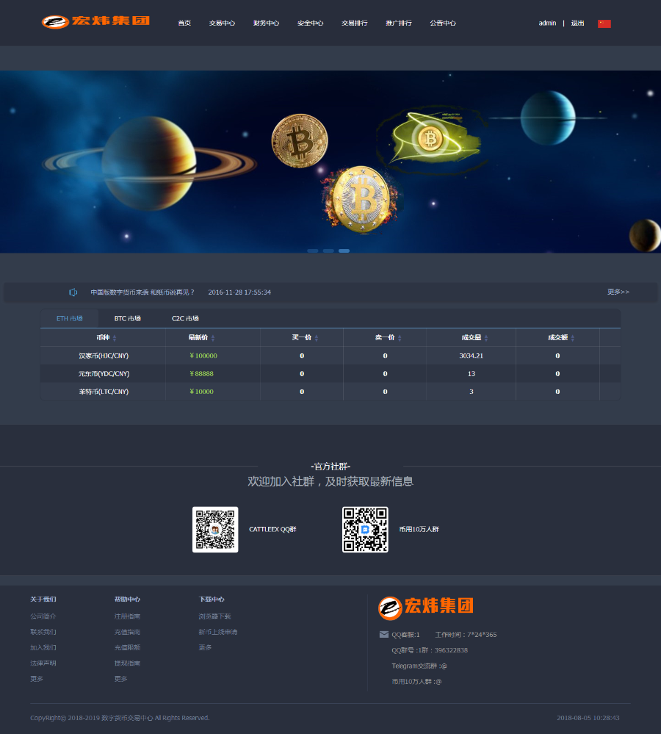Click the header 宏炜集团 logo

95,22
